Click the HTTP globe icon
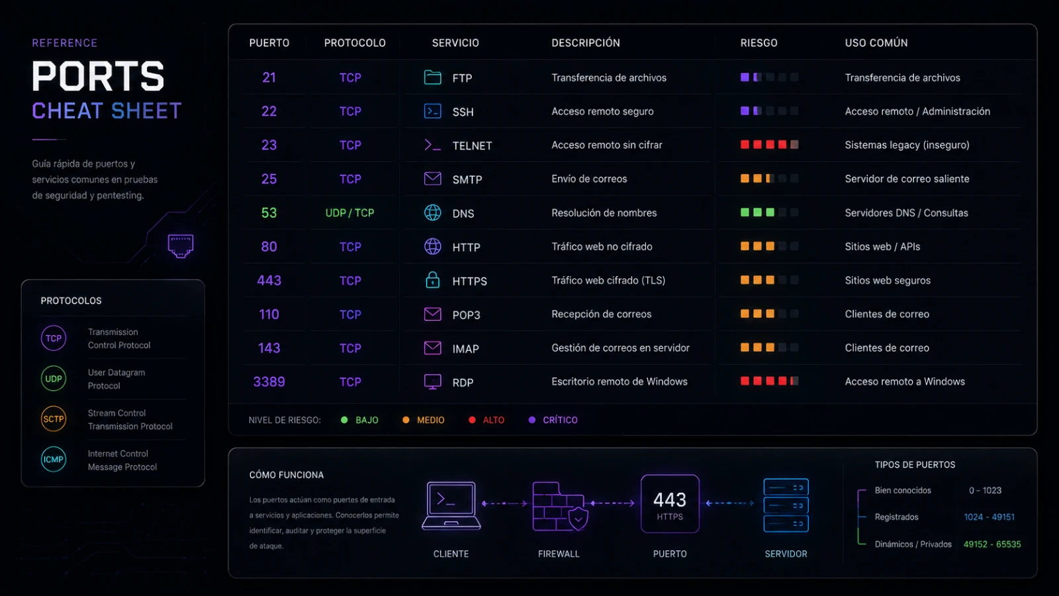 click(x=432, y=246)
